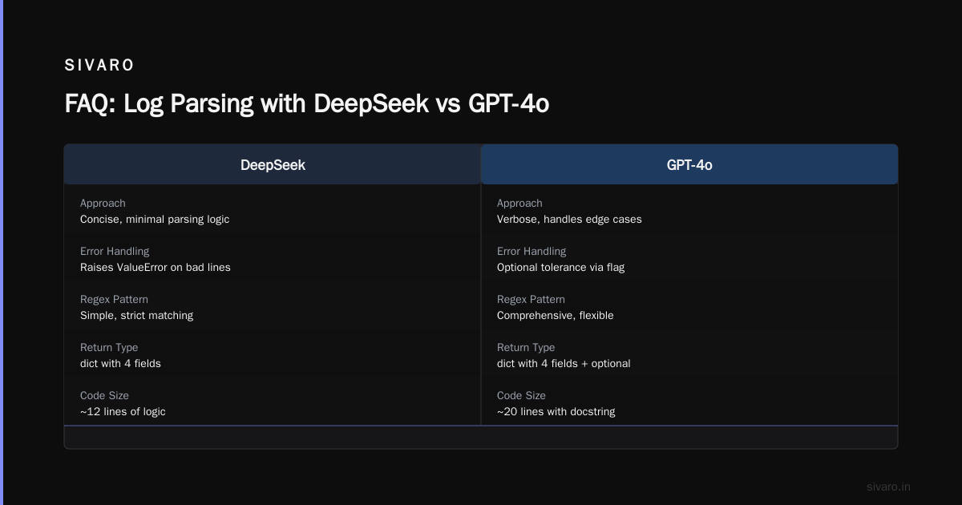Click Code Size label under GPT-4o
The width and height of the screenshot is (962, 505).
[521, 395]
